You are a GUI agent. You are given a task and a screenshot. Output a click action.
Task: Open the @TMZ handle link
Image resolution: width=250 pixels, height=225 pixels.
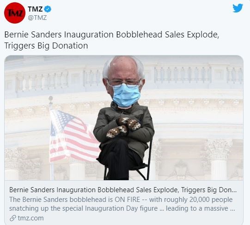[x=37, y=18]
